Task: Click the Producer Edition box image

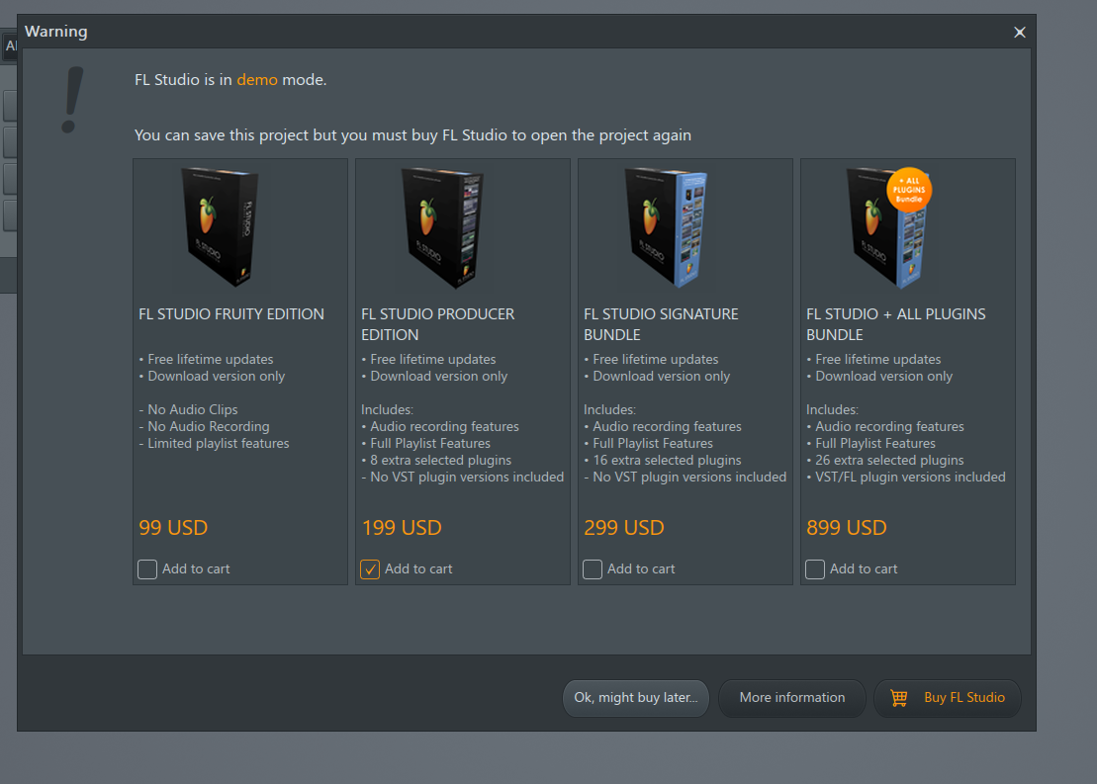Action: tap(441, 228)
